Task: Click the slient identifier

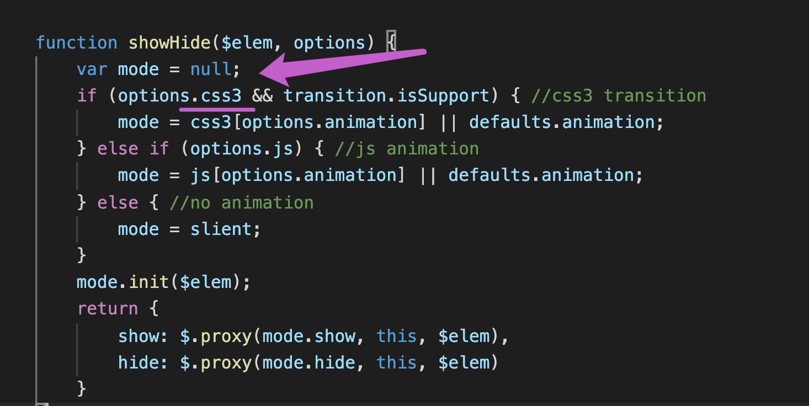Action: (221, 229)
